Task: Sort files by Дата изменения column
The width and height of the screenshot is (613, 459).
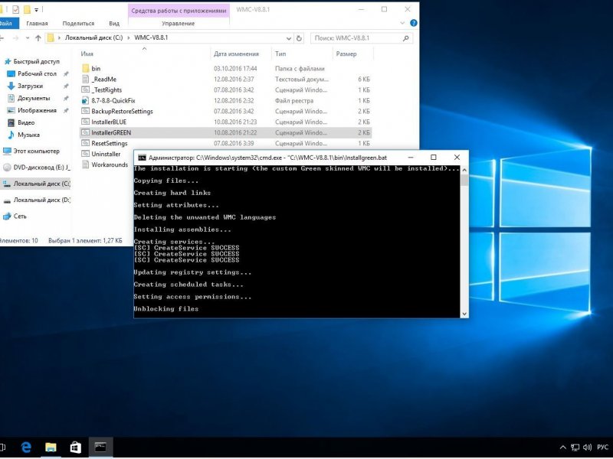Action: pyautogui.click(x=236, y=54)
